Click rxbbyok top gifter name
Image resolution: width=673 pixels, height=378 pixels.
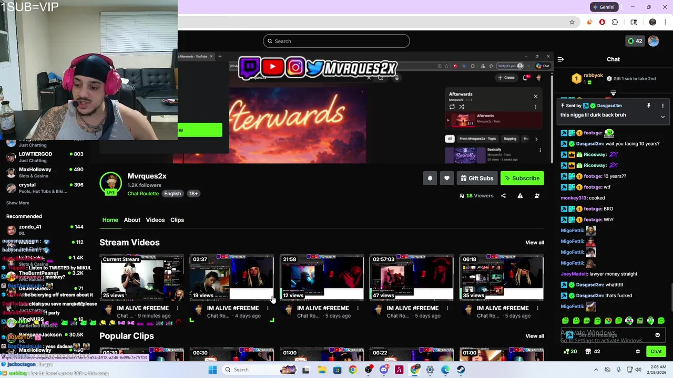[593, 76]
